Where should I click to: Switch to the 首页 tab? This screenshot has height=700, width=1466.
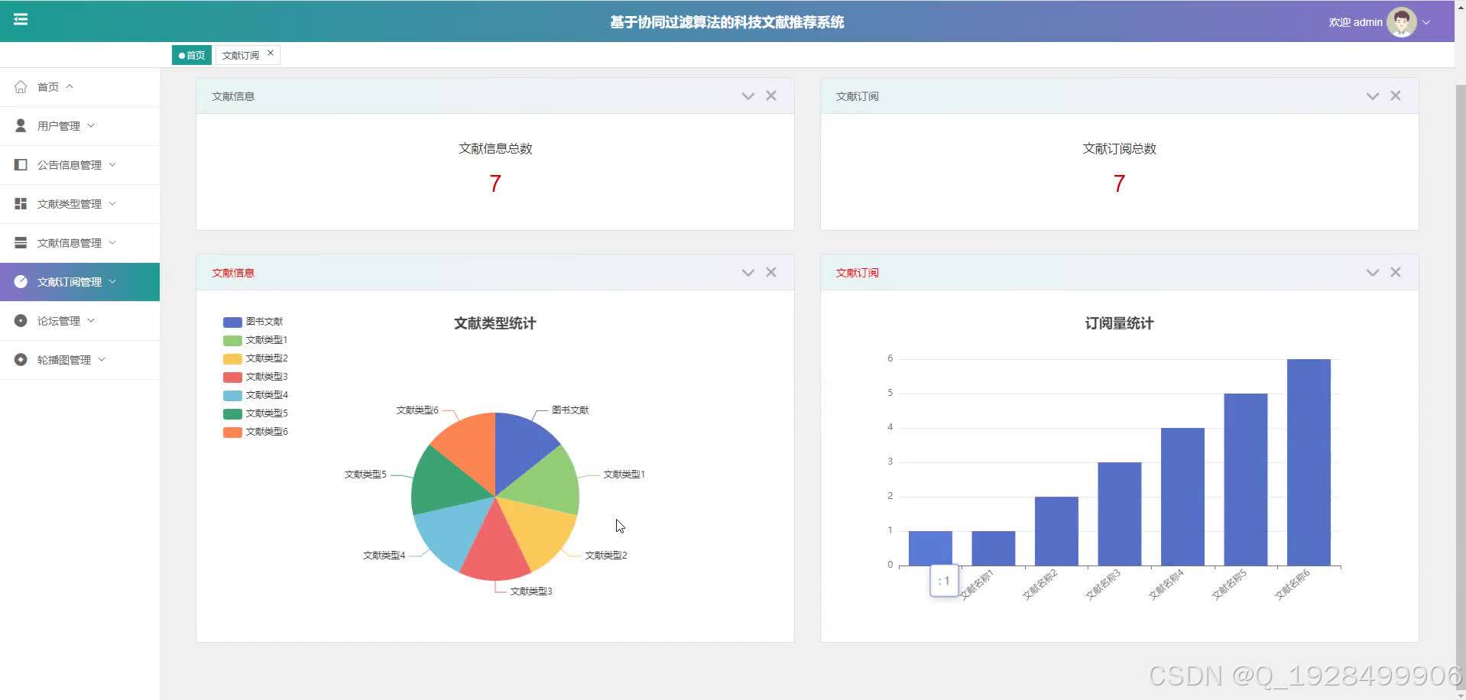tap(192, 55)
